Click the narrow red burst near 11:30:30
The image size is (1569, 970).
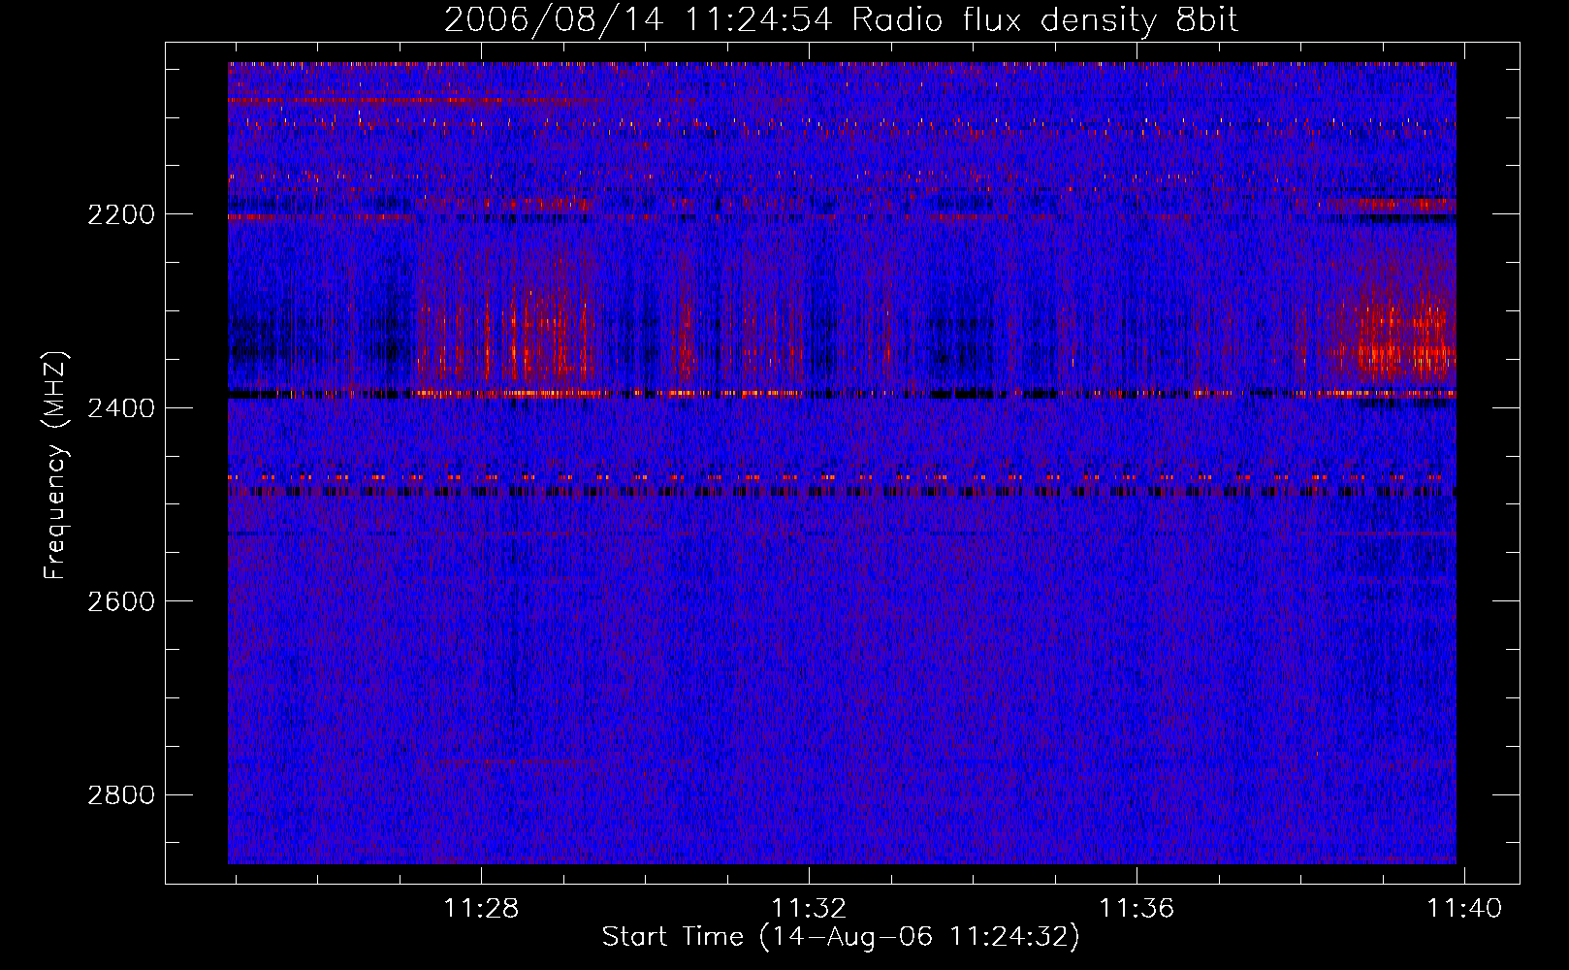pos(688,335)
